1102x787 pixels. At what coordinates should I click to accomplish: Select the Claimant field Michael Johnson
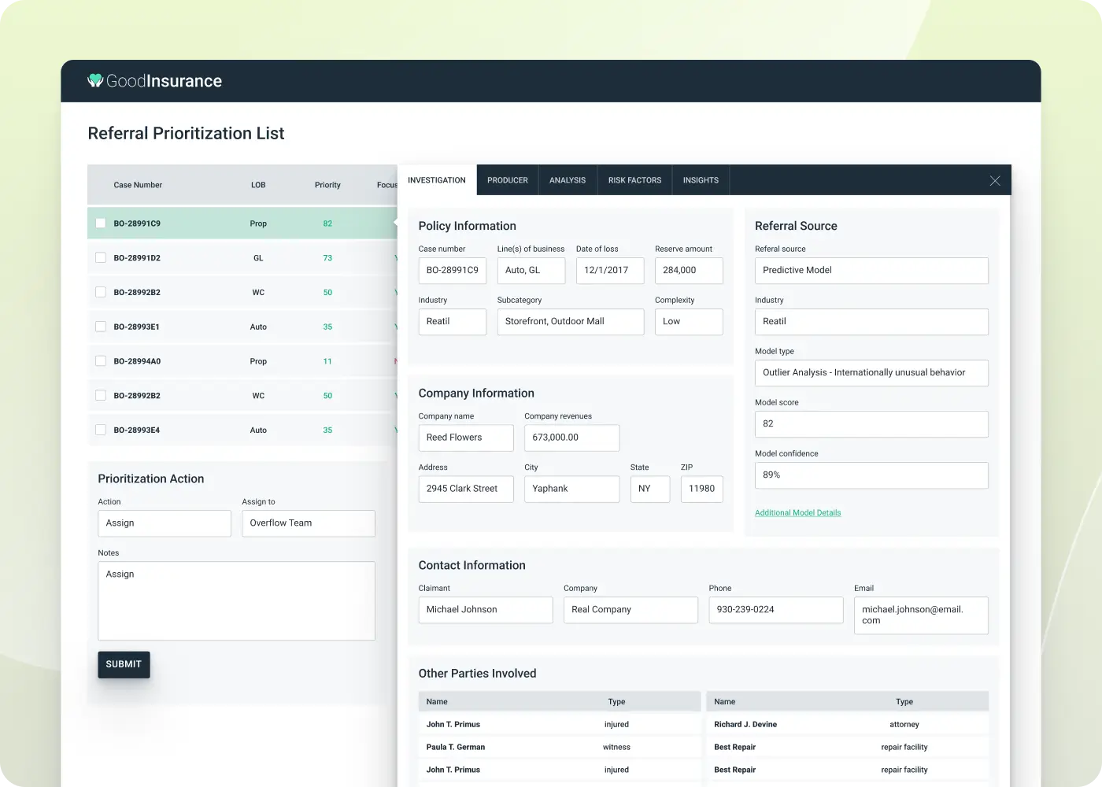click(x=485, y=610)
